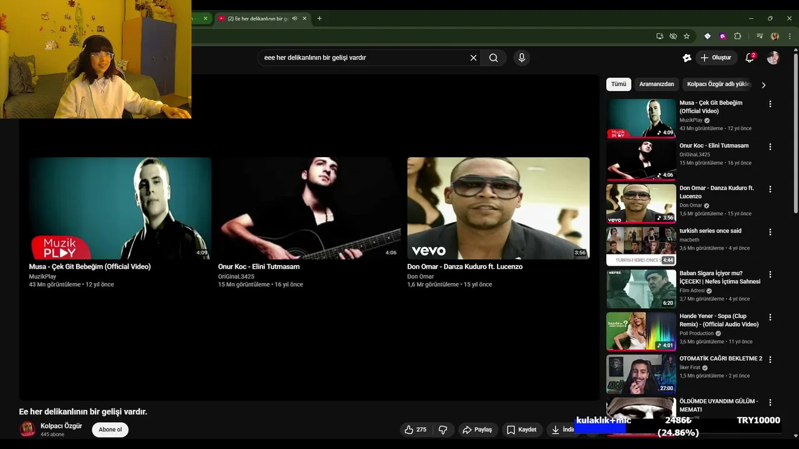Save the video with Kaydet
The width and height of the screenshot is (799, 449).
click(x=522, y=430)
